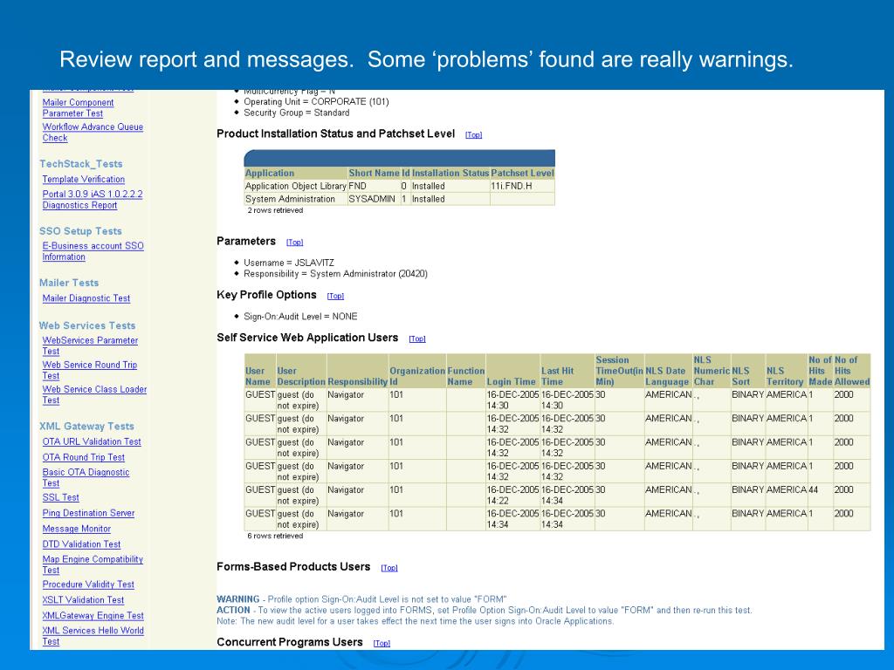This screenshot has height=670, width=894.
Task: Open the XMLGateway Engine Test link
Action: point(93,615)
